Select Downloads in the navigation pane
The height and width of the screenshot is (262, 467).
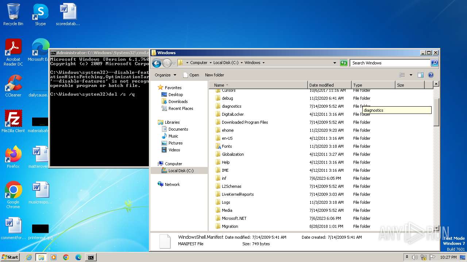[178, 102]
